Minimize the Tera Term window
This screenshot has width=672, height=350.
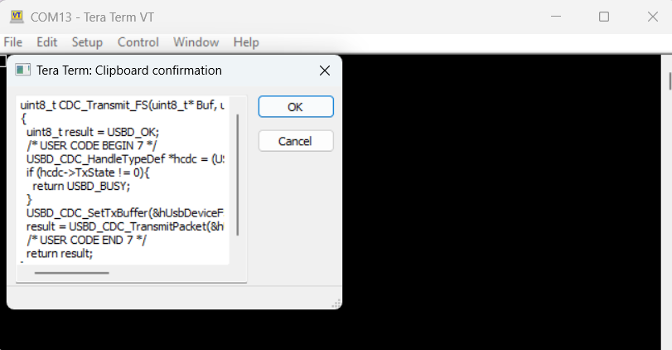point(556,17)
